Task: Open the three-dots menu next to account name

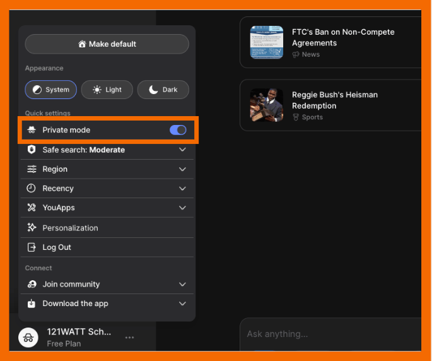Action: click(x=129, y=338)
